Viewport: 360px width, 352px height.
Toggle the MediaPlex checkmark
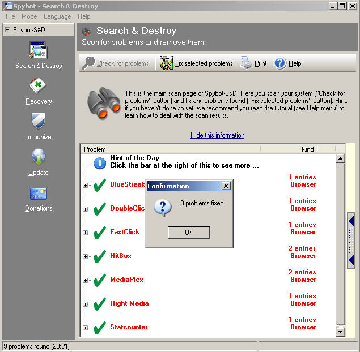coord(100,280)
